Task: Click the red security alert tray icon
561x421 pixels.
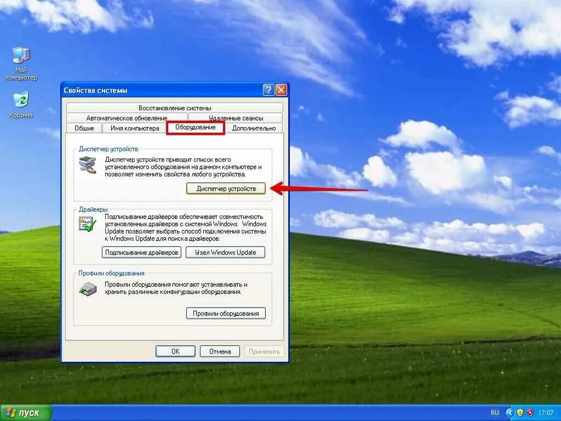Action: point(530,413)
